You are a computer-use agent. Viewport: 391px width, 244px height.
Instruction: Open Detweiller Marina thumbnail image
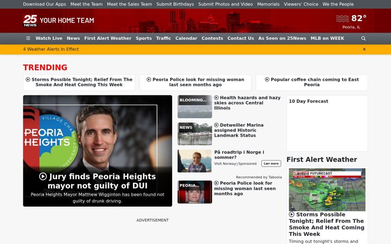pos(195,134)
